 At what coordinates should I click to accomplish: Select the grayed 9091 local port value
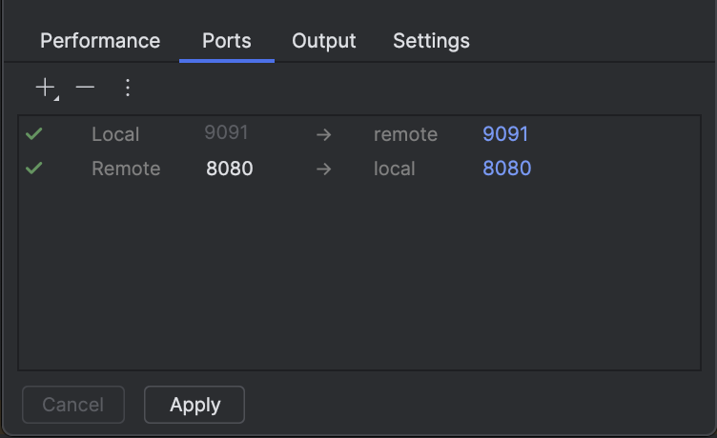point(226,132)
